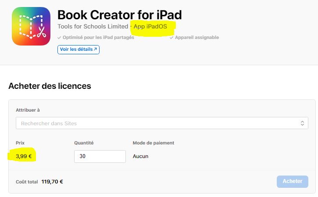Click the 119,70 € total cost amount
The height and width of the screenshot is (197, 318).
point(52,182)
